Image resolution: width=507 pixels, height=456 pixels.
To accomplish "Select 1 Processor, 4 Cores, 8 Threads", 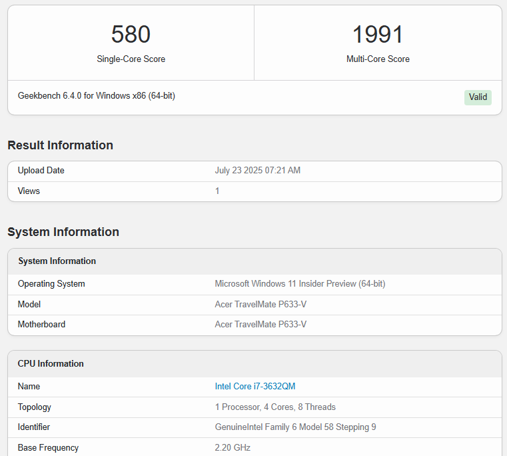I will [x=275, y=407].
